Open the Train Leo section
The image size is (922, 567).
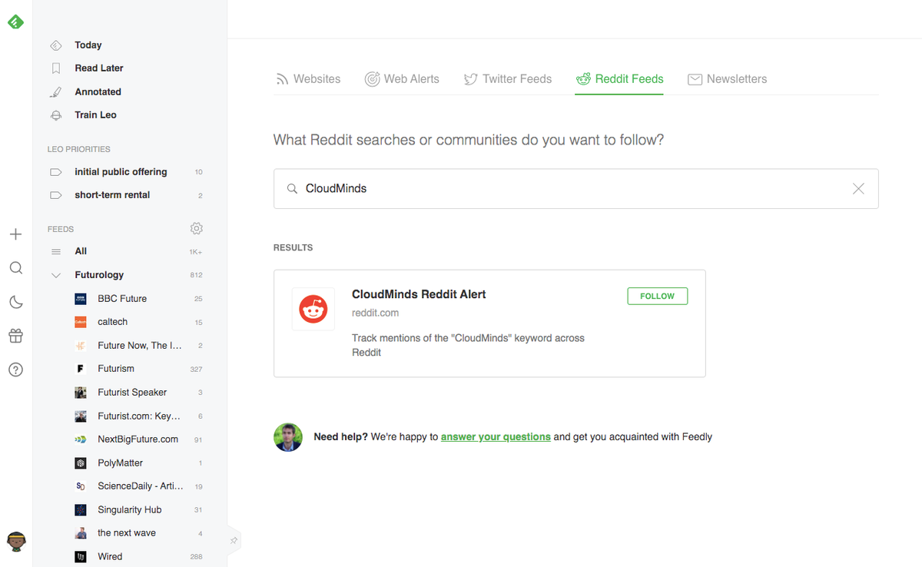[95, 114]
